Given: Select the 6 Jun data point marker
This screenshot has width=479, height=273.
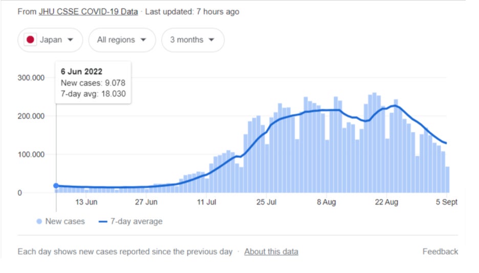Looking at the screenshot, I should [x=56, y=186].
